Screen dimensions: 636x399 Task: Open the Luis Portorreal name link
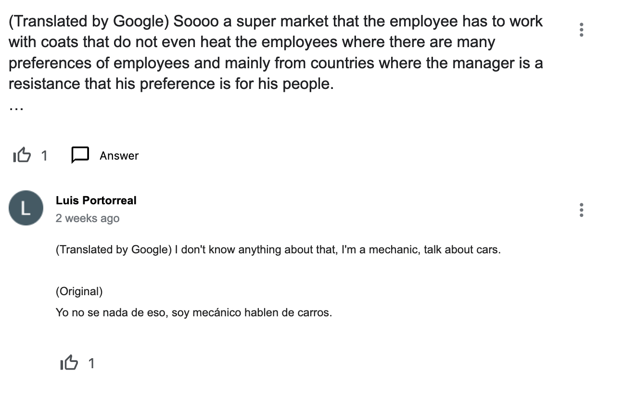96,200
